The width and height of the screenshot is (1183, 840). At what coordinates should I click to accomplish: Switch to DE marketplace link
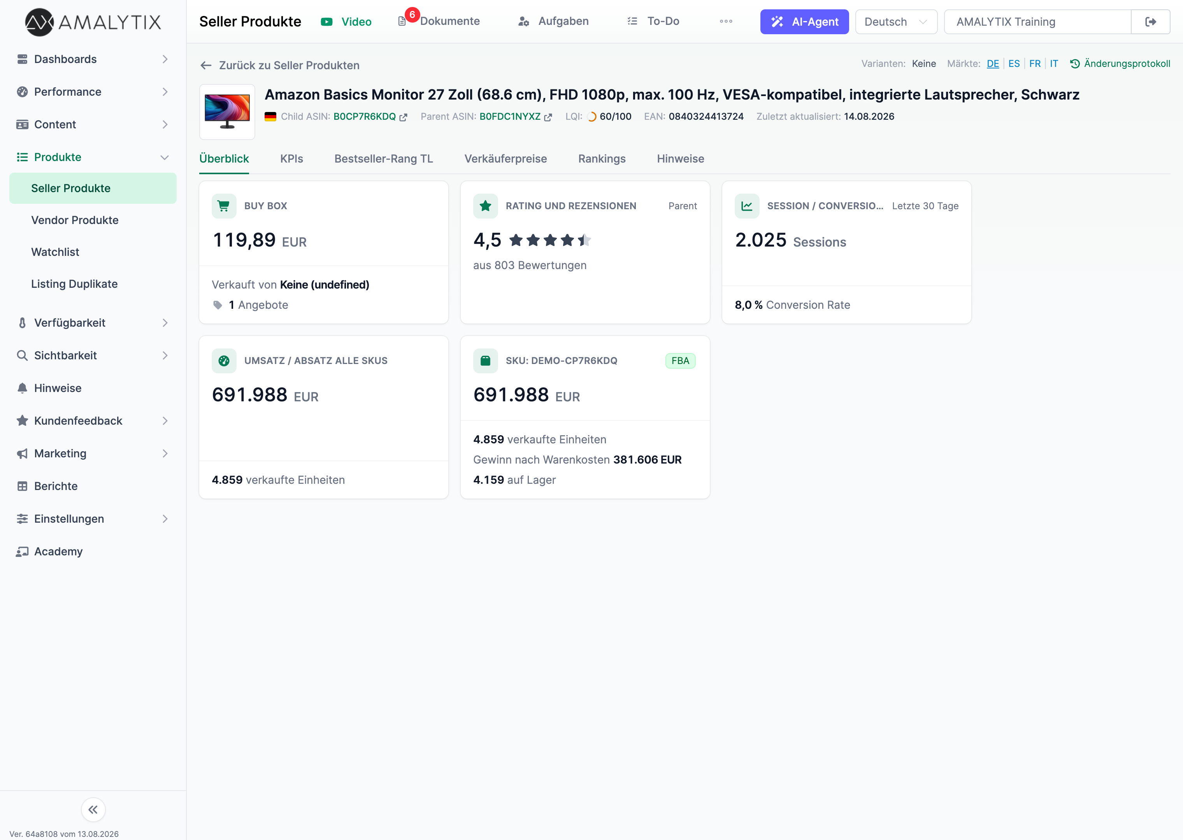993,64
